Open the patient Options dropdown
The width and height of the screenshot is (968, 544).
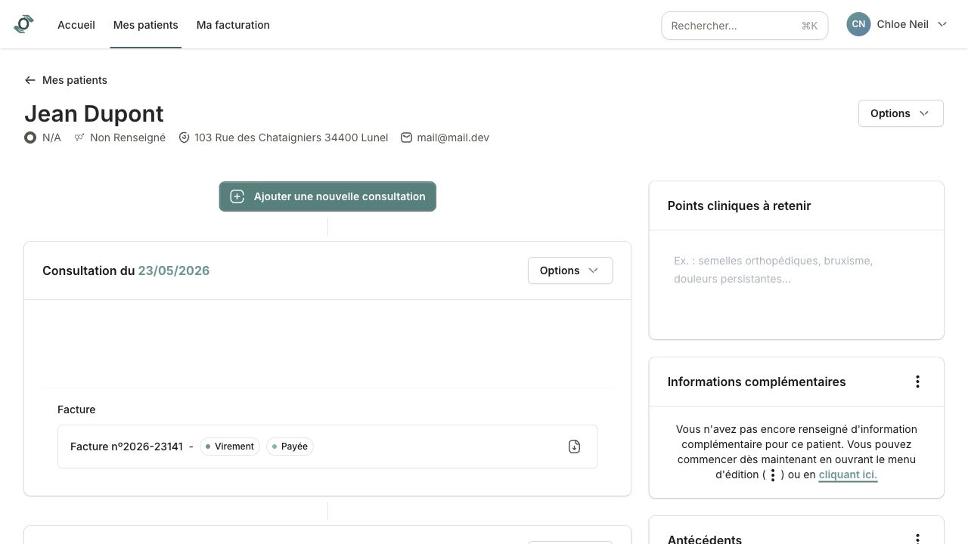[901, 113]
